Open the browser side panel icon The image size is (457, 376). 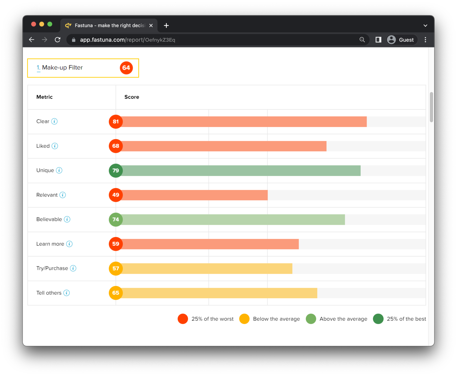pos(378,39)
